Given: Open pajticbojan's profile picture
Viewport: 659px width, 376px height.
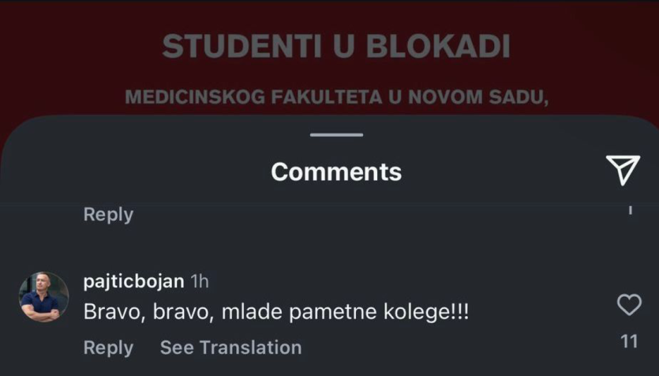Looking at the screenshot, I should [44, 297].
